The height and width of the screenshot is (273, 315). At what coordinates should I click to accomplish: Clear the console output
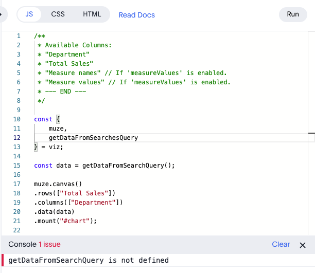[281, 245]
